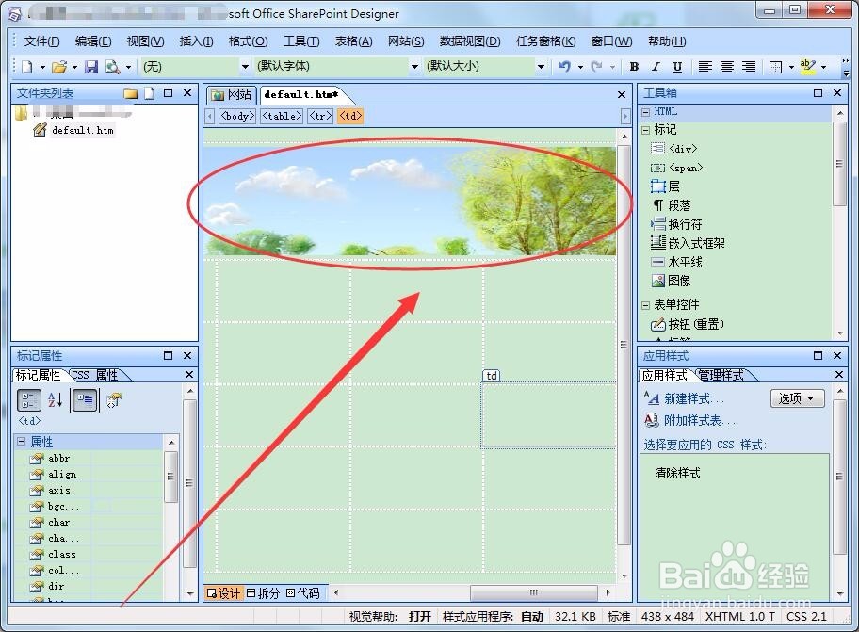Click the 按钮(重置) reset button icon
This screenshot has height=632, width=859.
(657, 324)
